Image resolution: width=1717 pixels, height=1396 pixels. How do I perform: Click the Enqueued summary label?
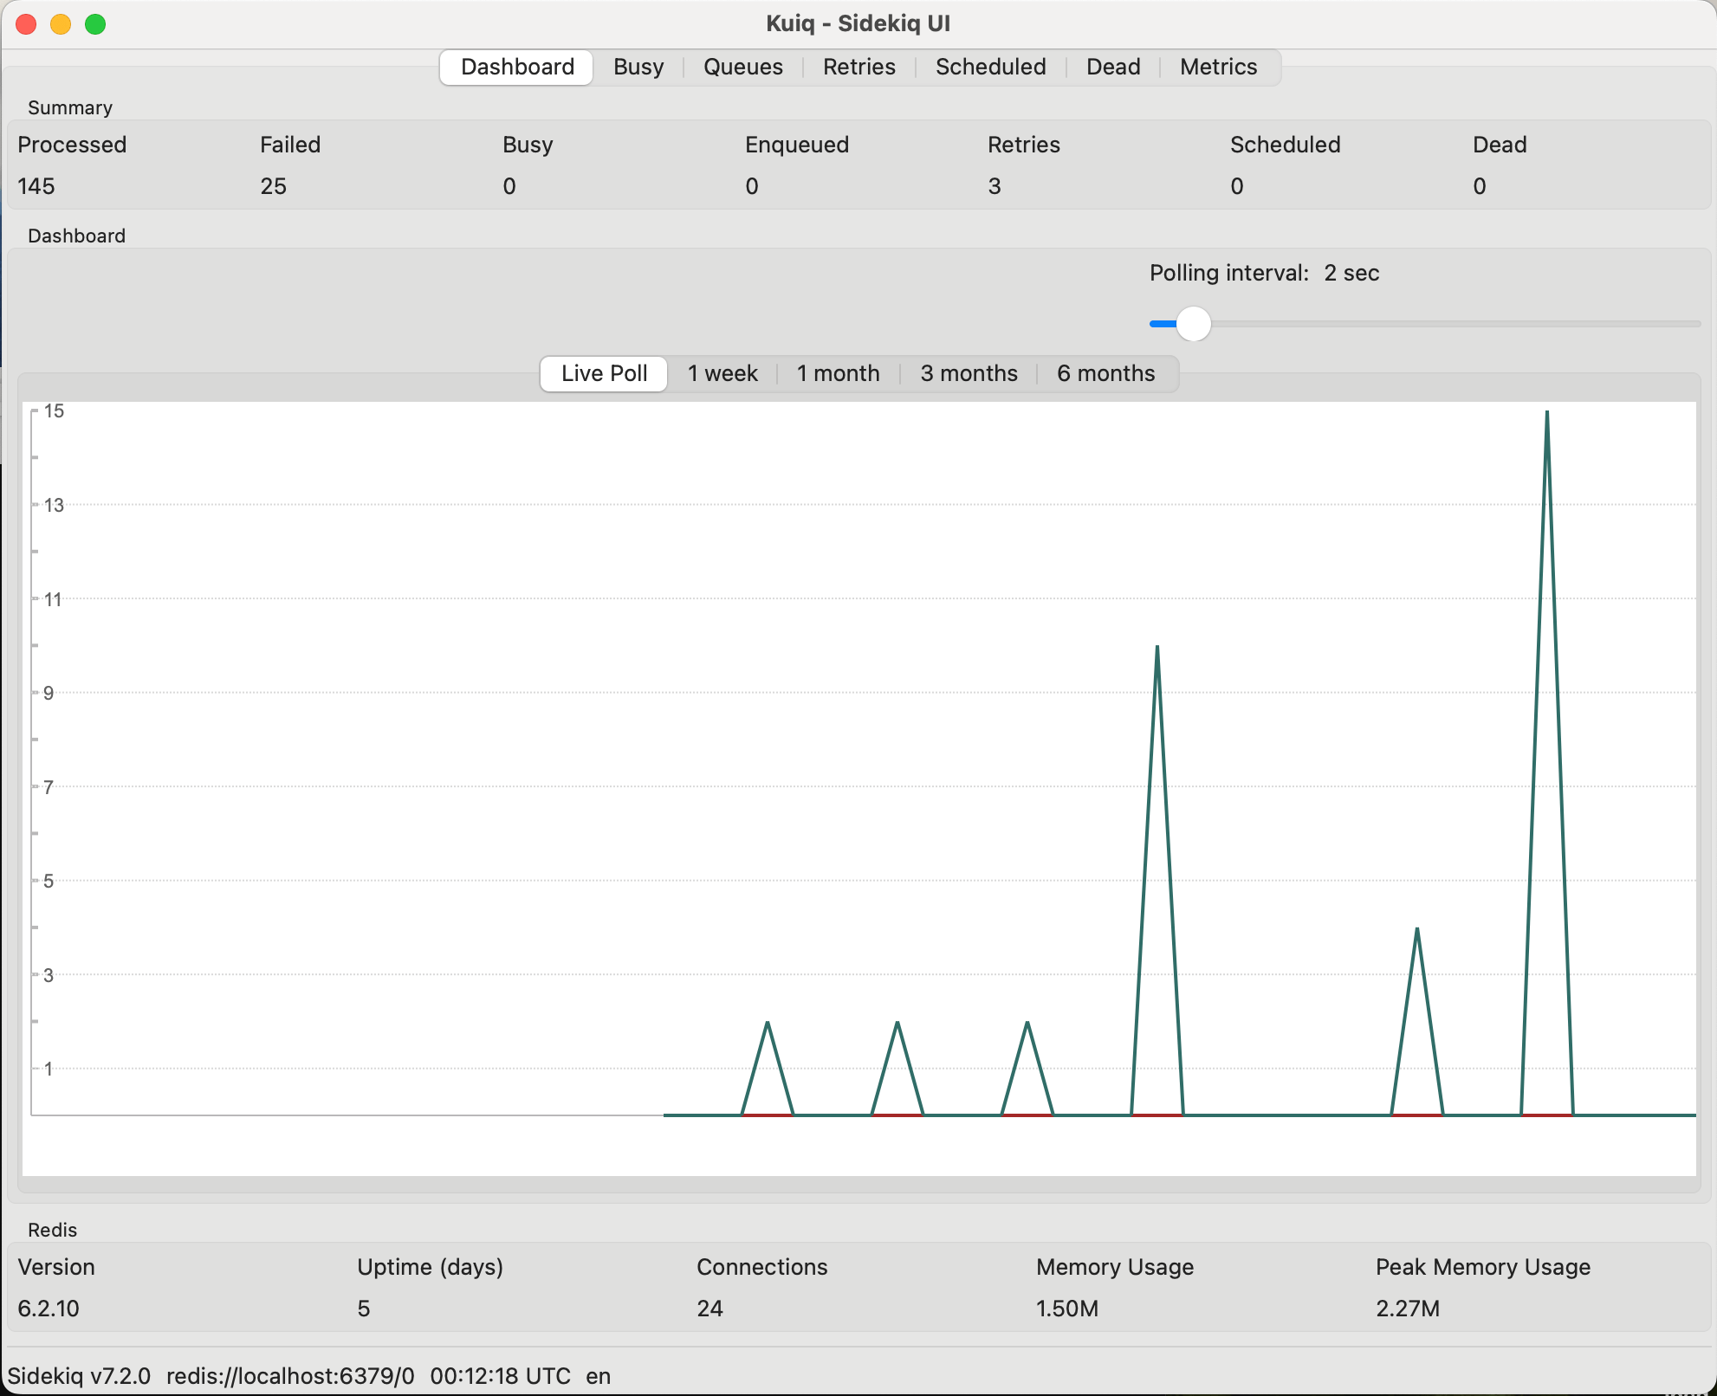pyautogui.click(x=797, y=145)
